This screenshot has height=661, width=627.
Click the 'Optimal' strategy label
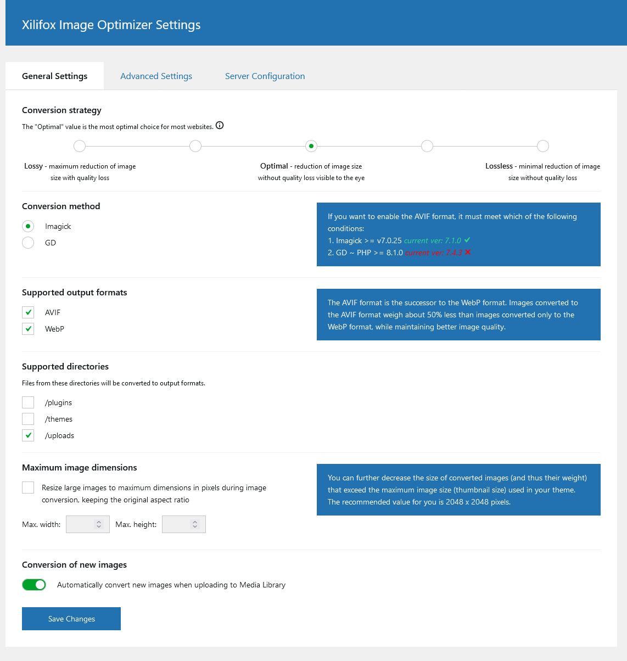click(x=274, y=166)
